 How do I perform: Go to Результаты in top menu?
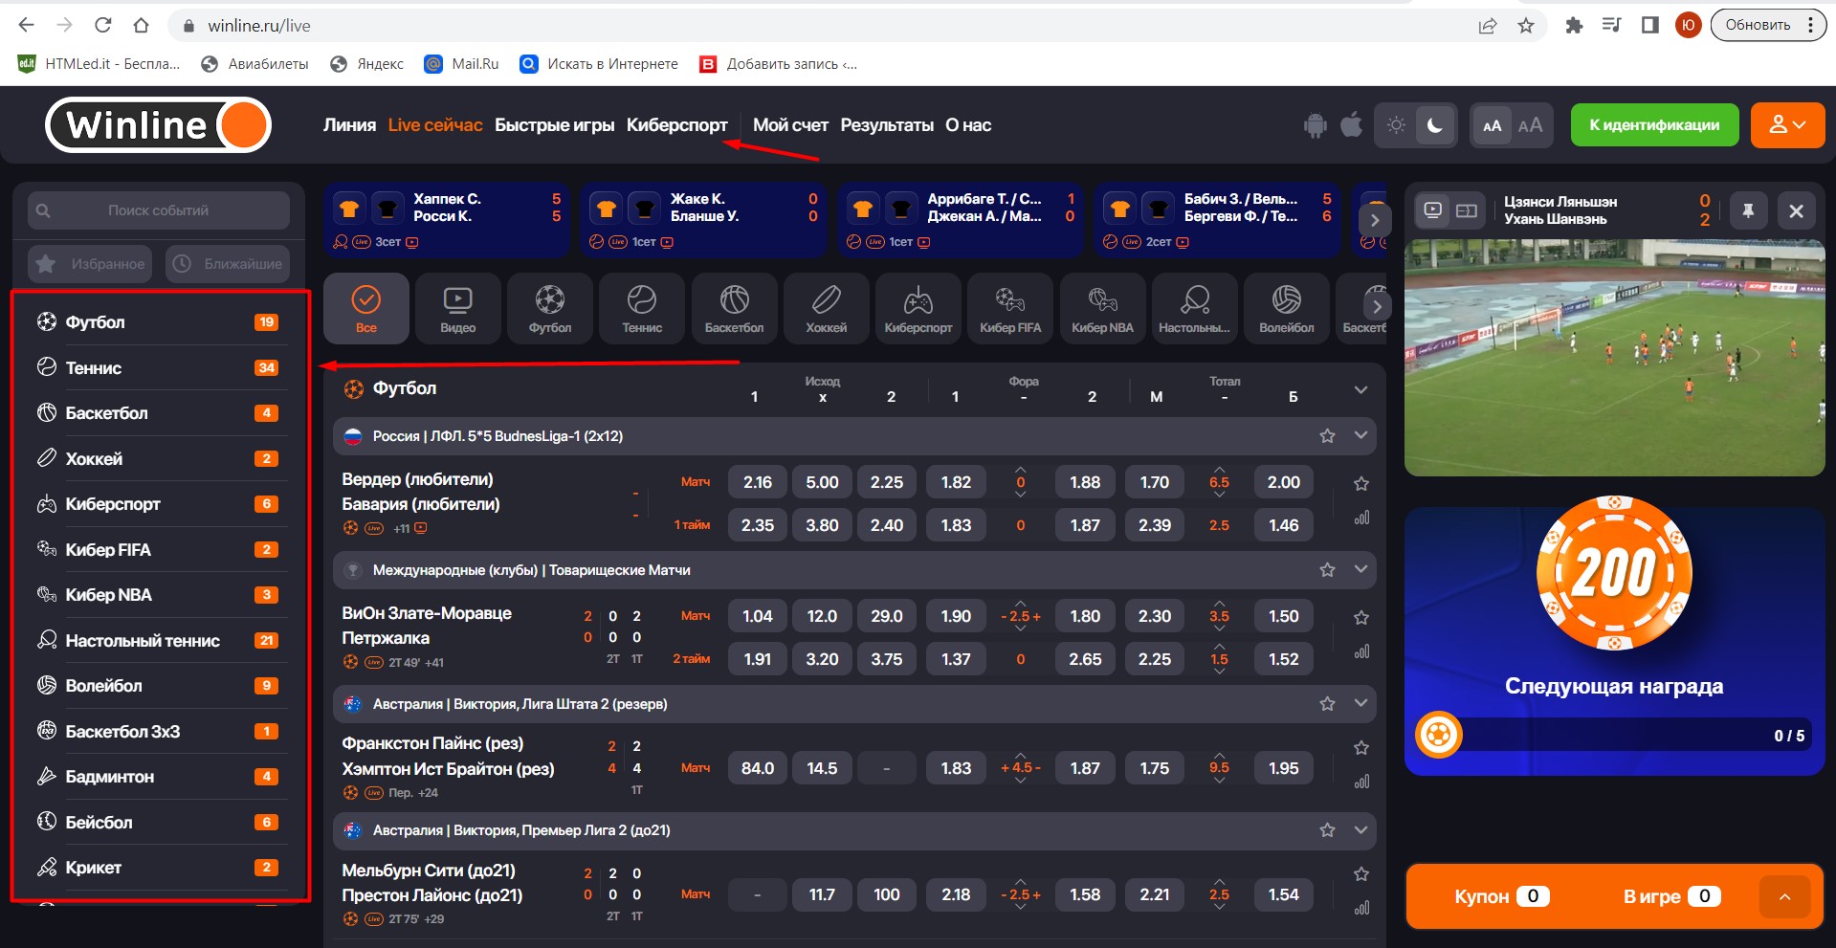[886, 125]
